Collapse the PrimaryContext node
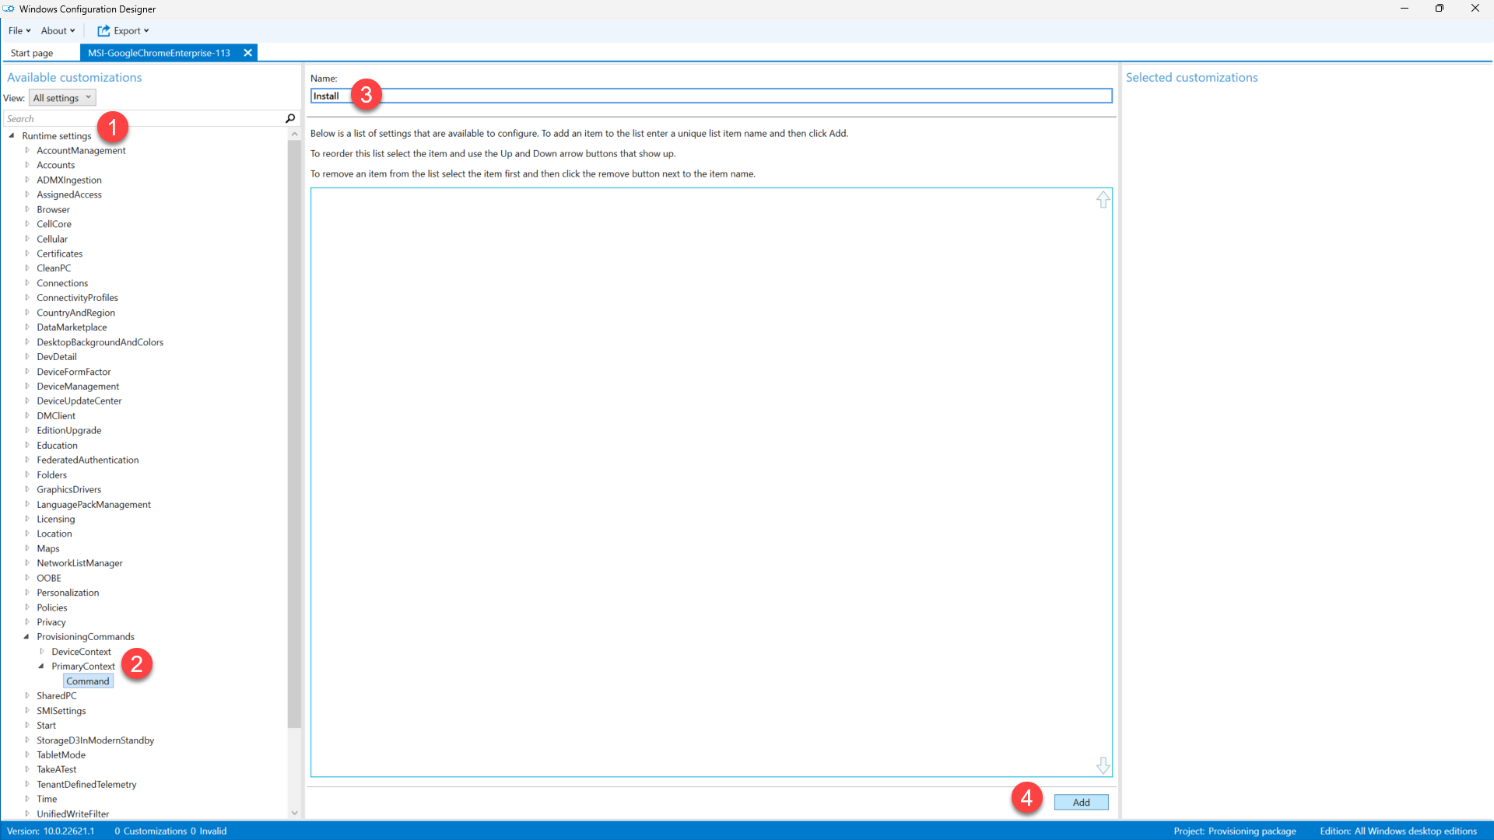Viewport: 1494px width, 840px height. (x=41, y=667)
